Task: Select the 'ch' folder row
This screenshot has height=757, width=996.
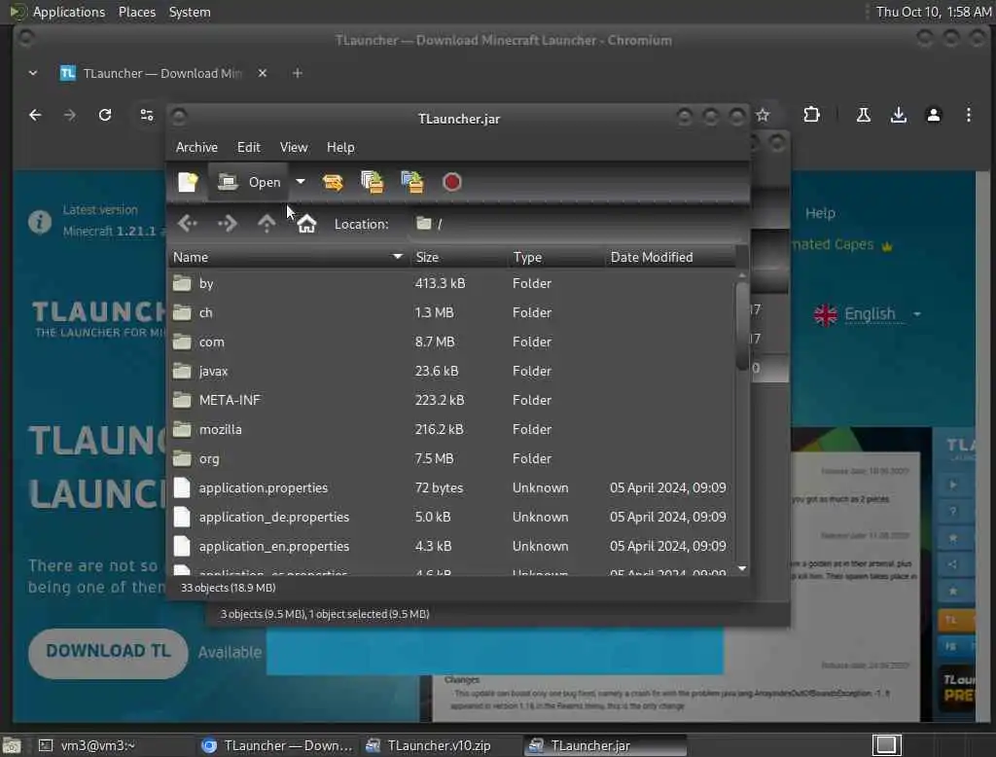Action: (451, 312)
